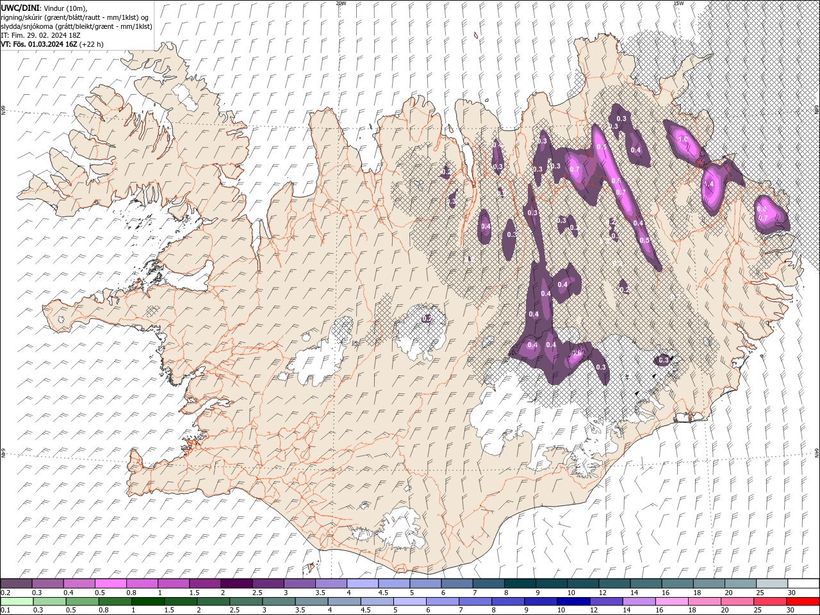Select the 'slydda/snjókoma' legend description line

pyautogui.click(x=76, y=26)
